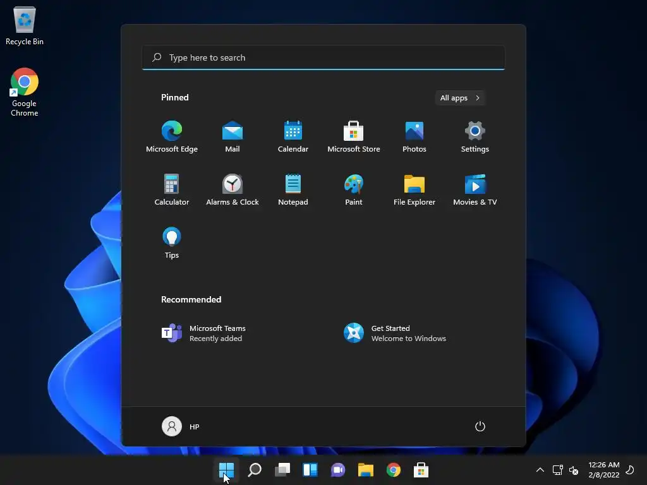The image size is (647, 485).
Task: Select the Google Chrome desktop shortcut
Action: pyautogui.click(x=25, y=92)
